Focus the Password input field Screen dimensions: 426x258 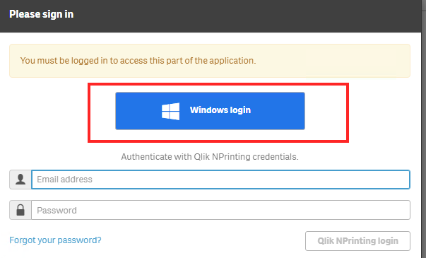click(x=220, y=210)
